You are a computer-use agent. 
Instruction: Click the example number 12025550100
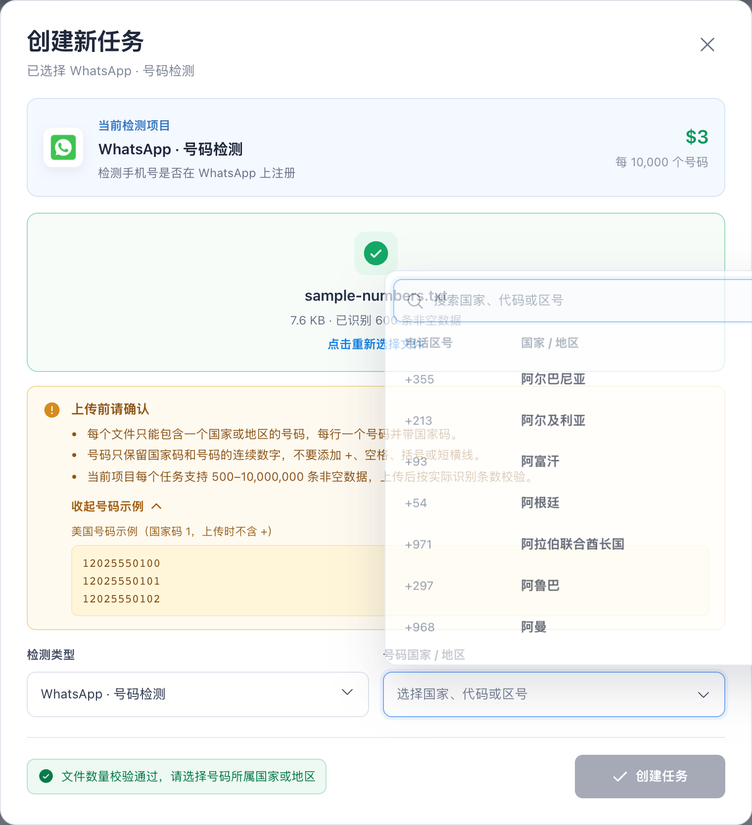tap(121, 563)
